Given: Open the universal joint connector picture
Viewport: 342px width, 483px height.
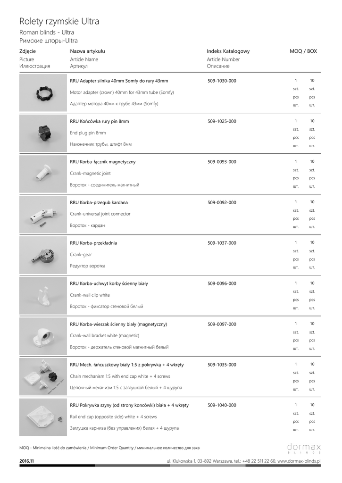Looking at the screenshot, I should [43, 214].
